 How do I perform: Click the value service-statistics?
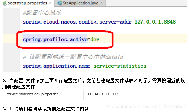(x=120, y=66)
